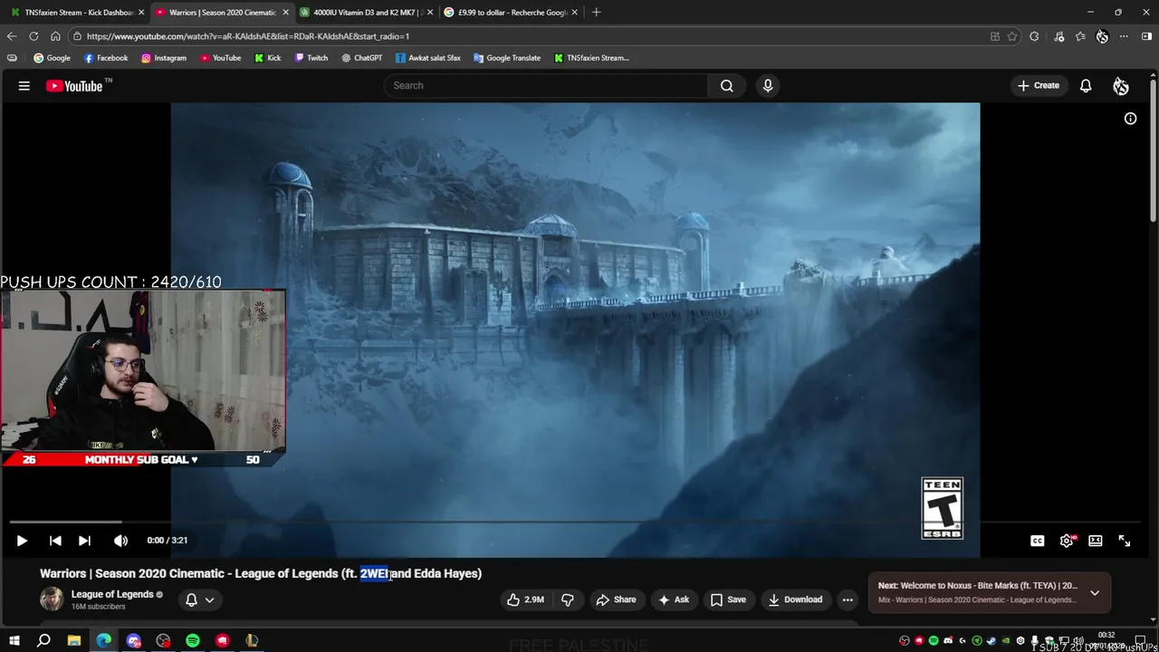The image size is (1159, 652).
Task: Show video info card icon
Action: coord(1130,119)
